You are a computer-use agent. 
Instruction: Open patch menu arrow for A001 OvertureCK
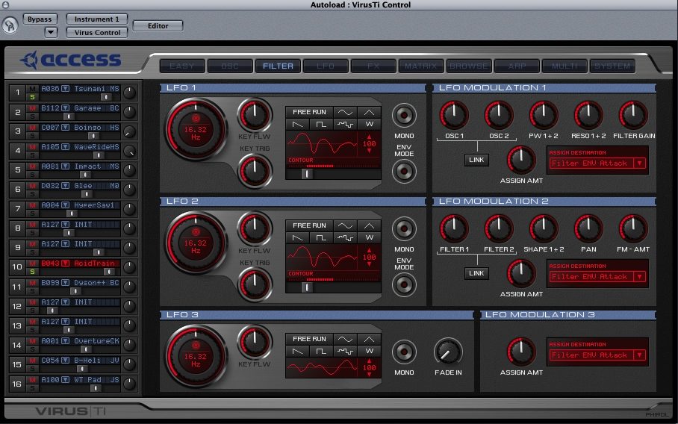[x=65, y=341]
